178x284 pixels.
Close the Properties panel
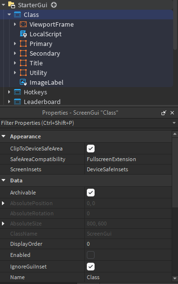pos(172,113)
